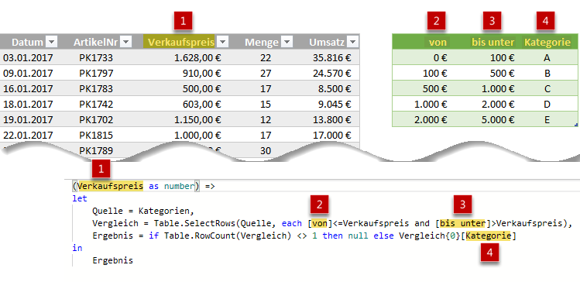
Task: Select category A cell
Action: [547, 58]
